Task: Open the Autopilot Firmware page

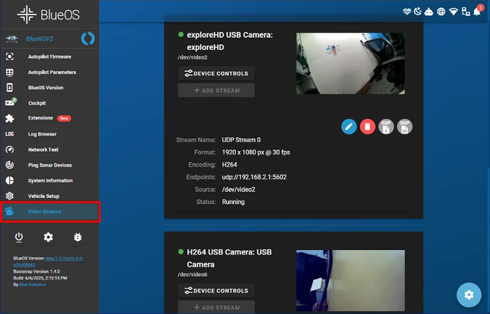Action: [49, 57]
